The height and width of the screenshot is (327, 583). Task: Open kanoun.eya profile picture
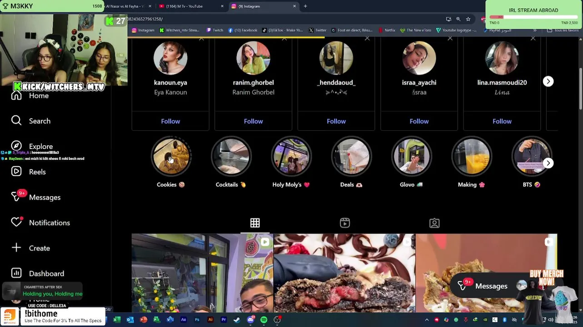170,58
